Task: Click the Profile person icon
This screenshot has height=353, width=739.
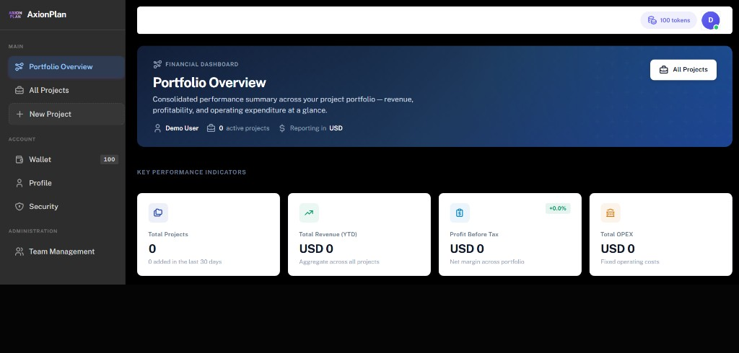Action: [x=19, y=183]
